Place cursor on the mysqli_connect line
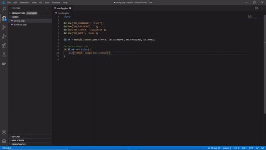The image size is (266, 150). (109, 40)
